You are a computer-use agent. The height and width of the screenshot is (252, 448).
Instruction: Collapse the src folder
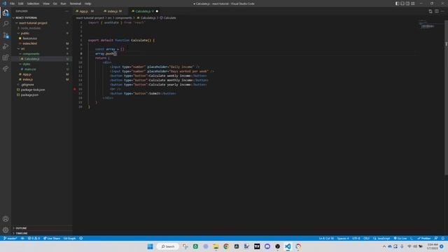(22, 48)
